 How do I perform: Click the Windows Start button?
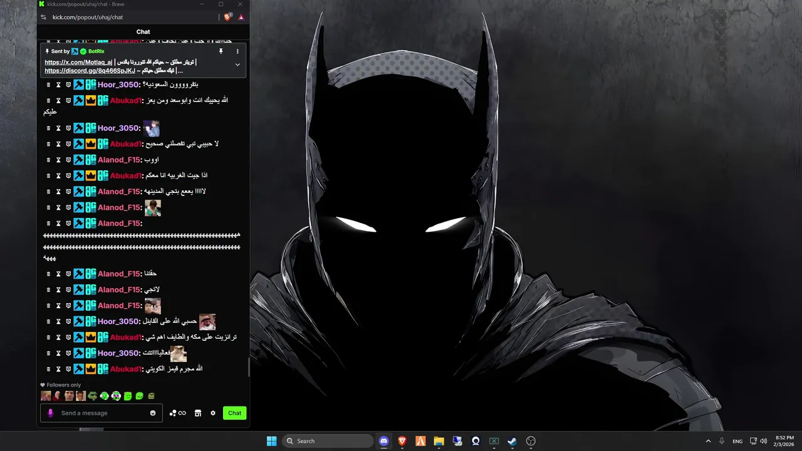coord(271,441)
